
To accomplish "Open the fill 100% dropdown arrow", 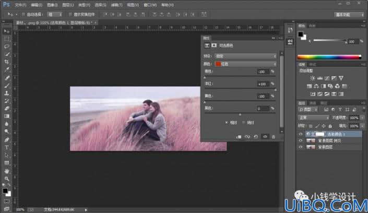I will 362,126.
